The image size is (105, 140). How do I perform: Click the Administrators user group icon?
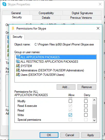[x=18, y=70]
